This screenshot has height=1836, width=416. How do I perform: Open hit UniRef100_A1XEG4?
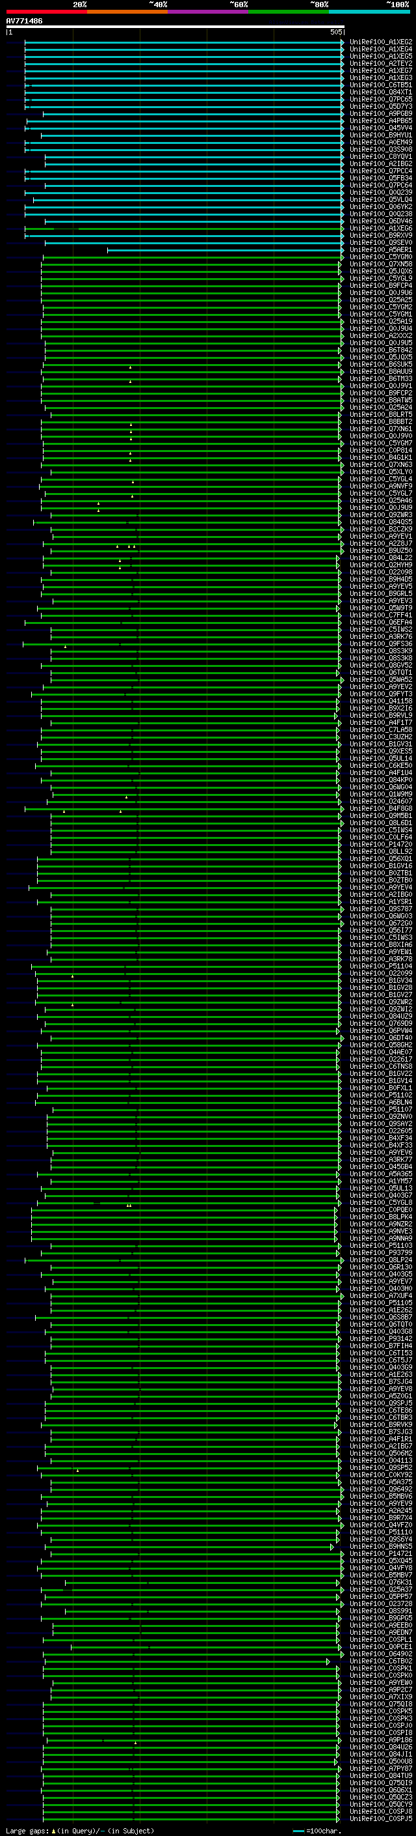click(381, 49)
